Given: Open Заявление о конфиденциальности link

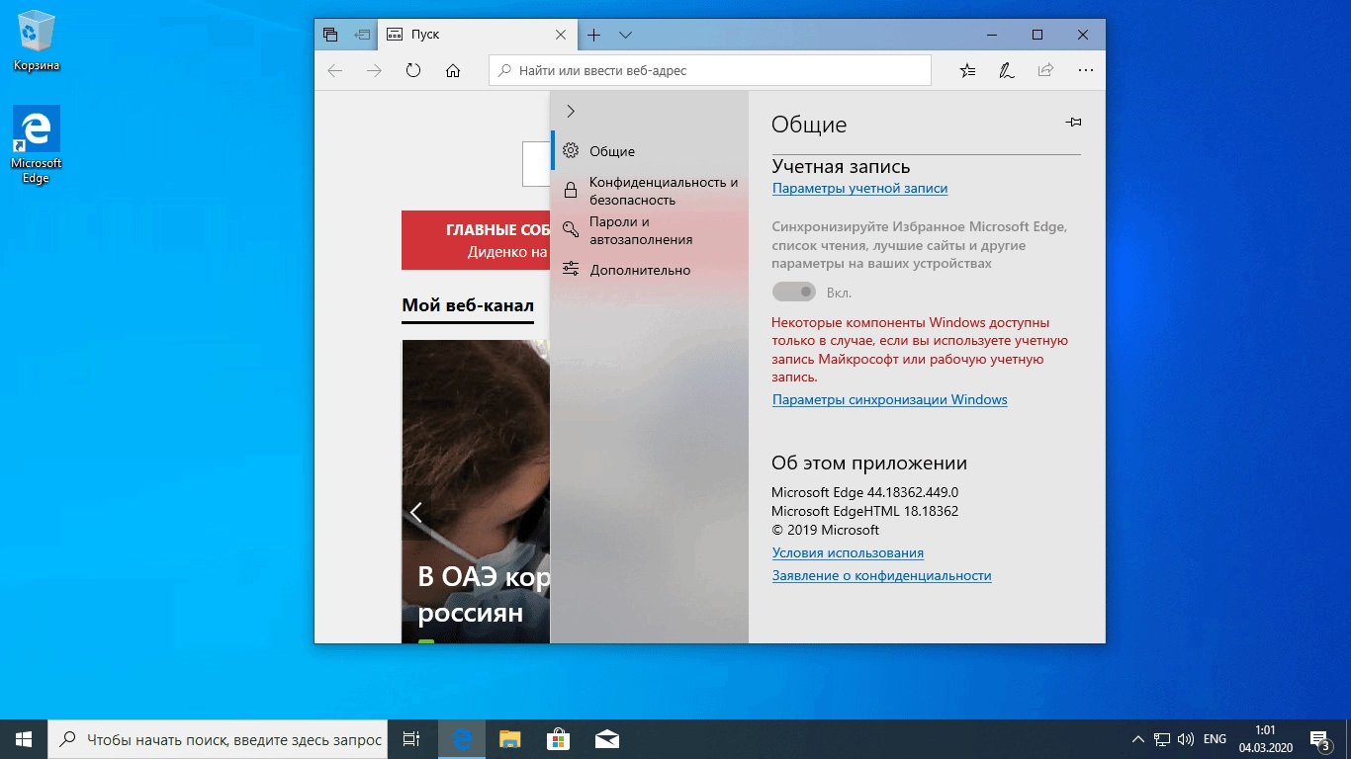Looking at the screenshot, I should pos(881,575).
